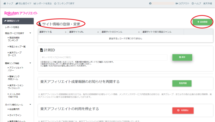215x122 pixels.
Task: Click 楽天アフィリエイト成果報酬のお知らせを再開する heading
Action: (x=80, y=82)
